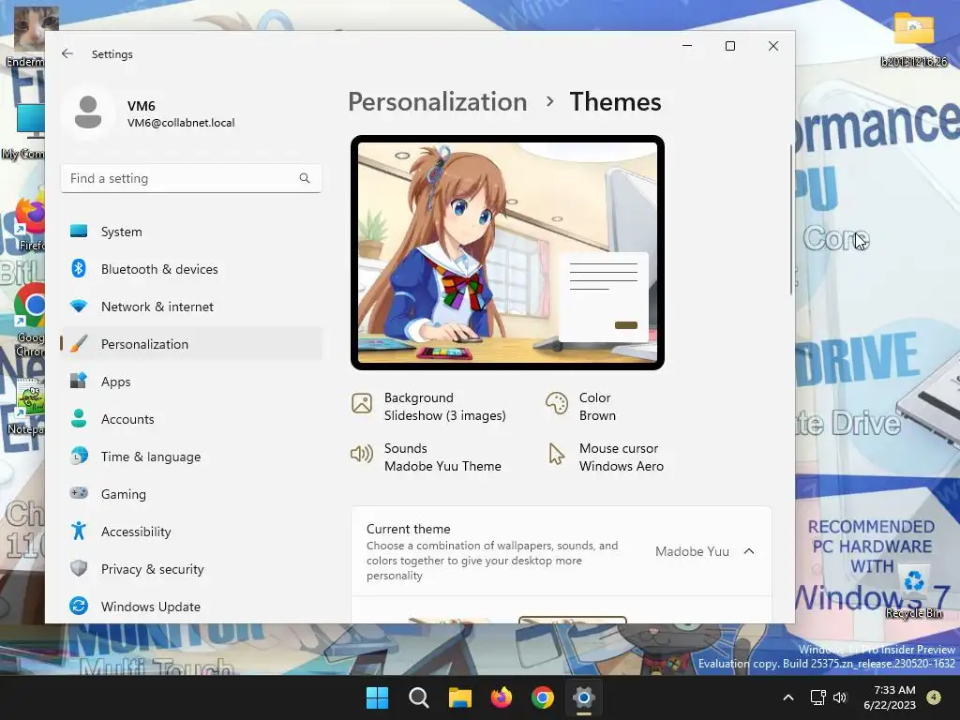Open System settings category
The image size is (960, 720).
[191, 232]
